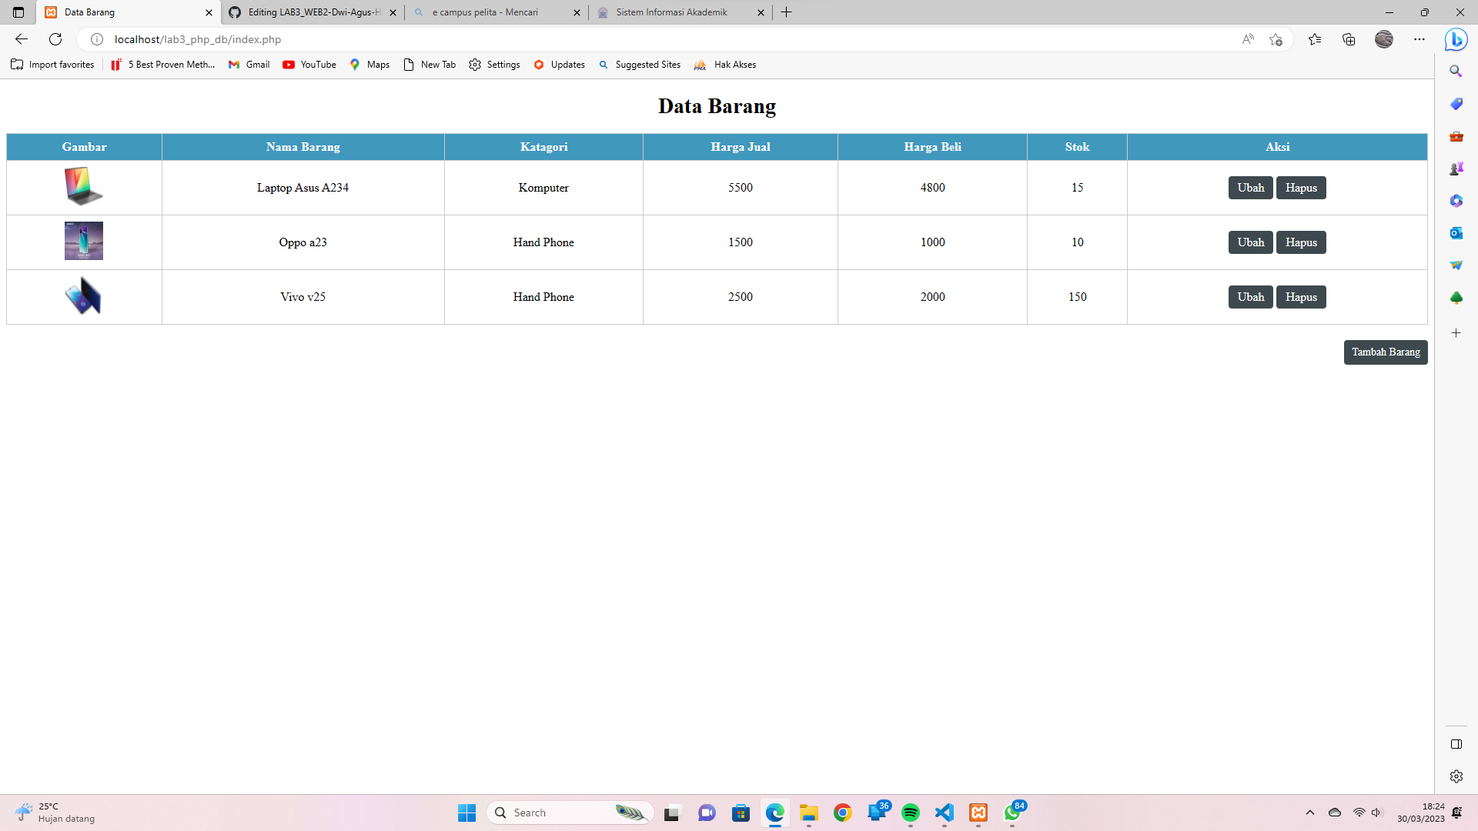Click the Tambah Barang button

1386,352
